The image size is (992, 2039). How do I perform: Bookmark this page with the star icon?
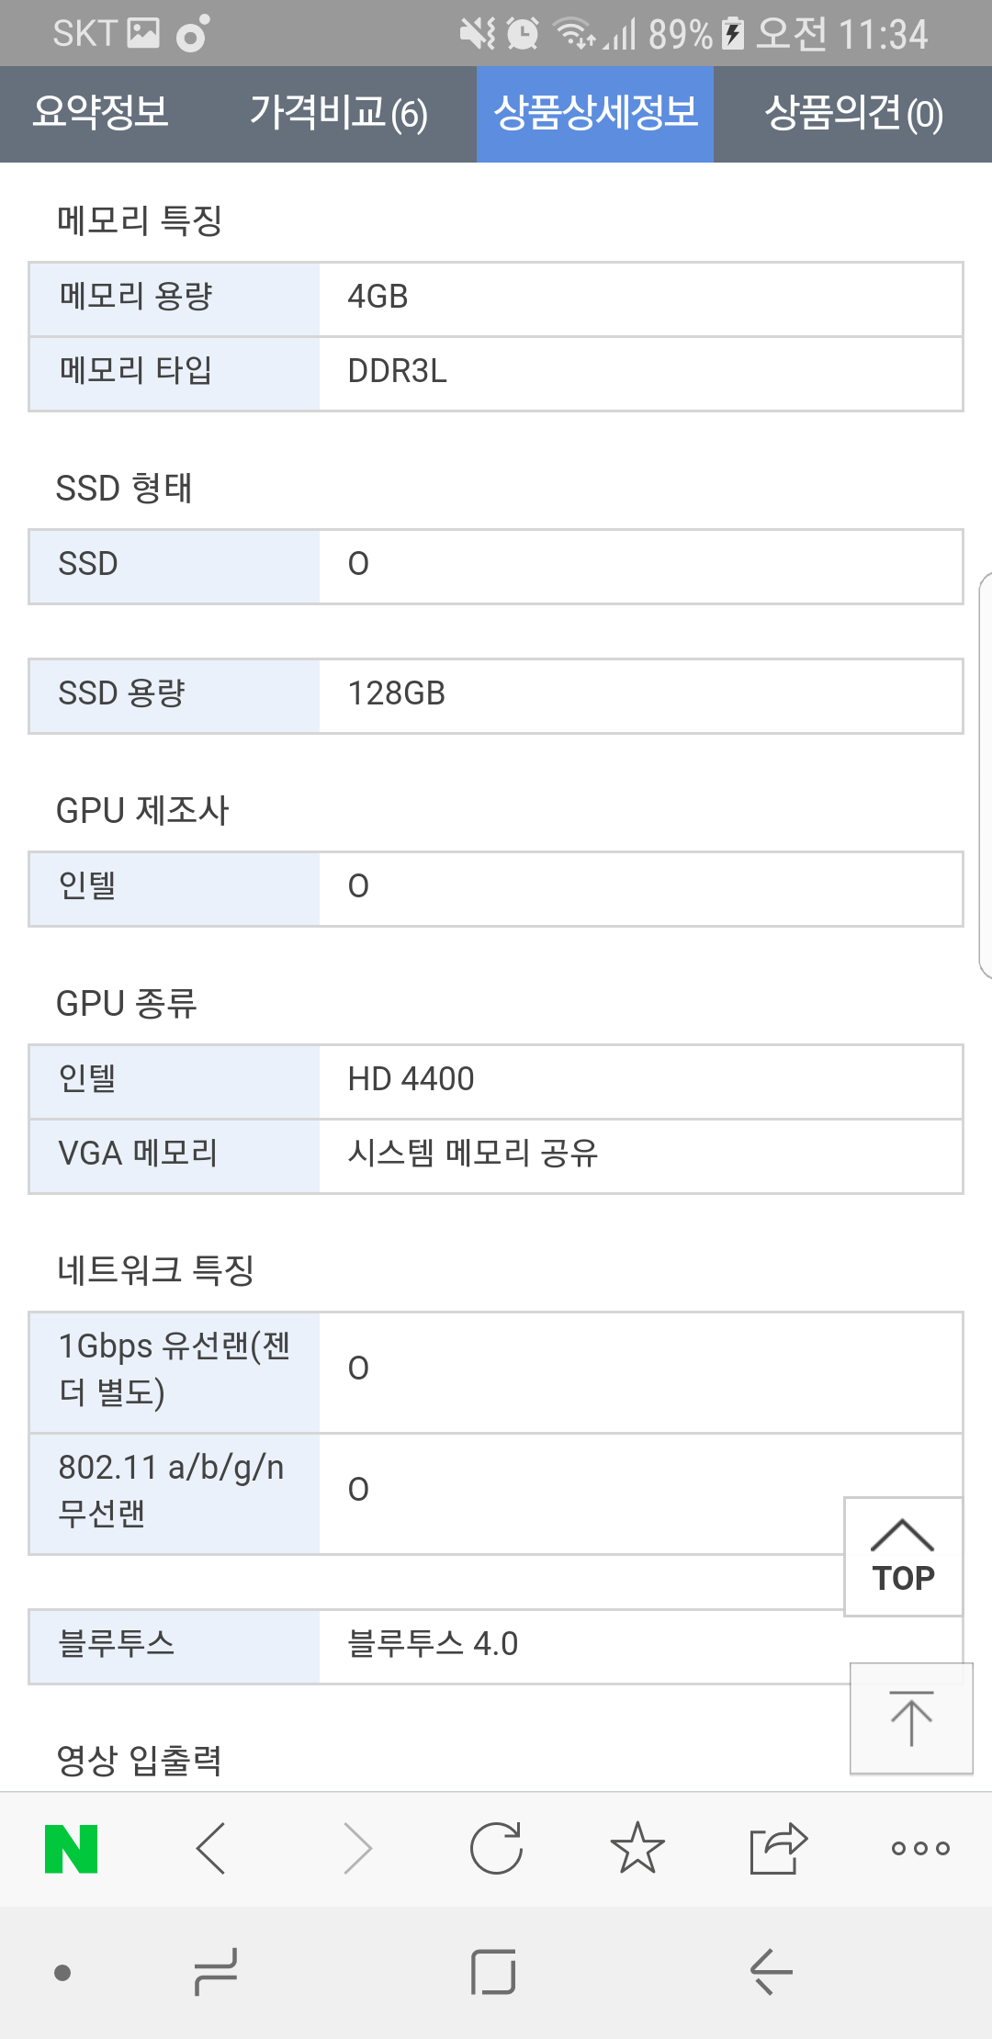637,1848
